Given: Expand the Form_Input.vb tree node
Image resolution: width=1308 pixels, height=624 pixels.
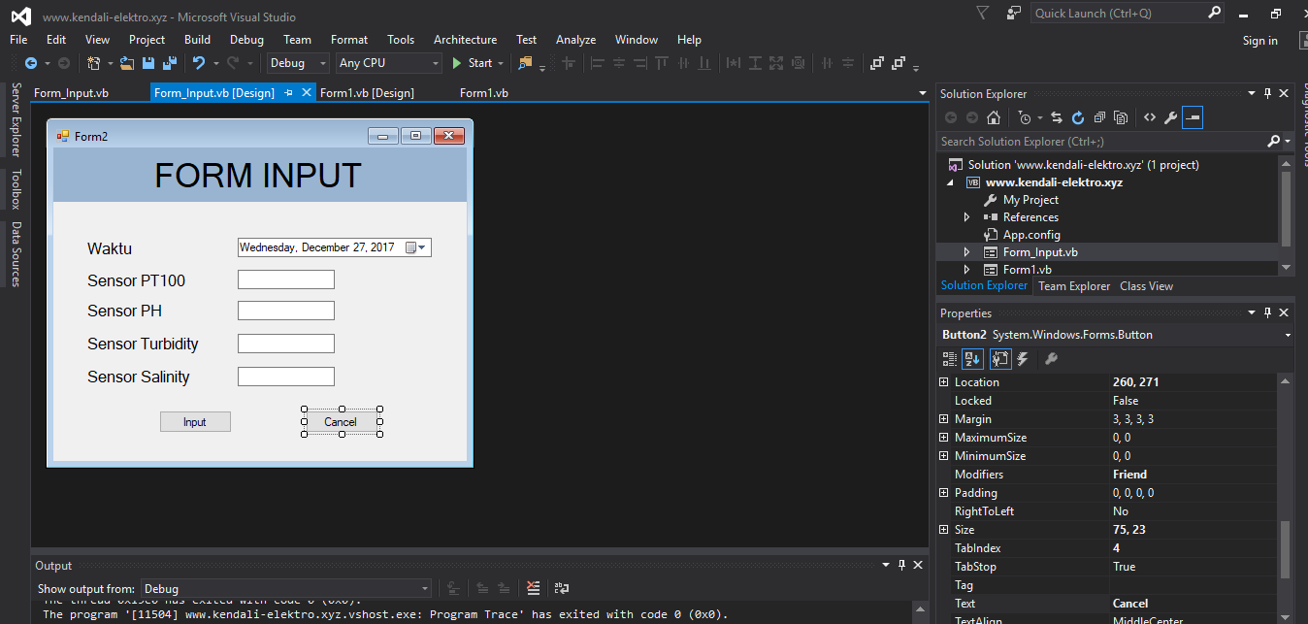Looking at the screenshot, I should point(966,252).
